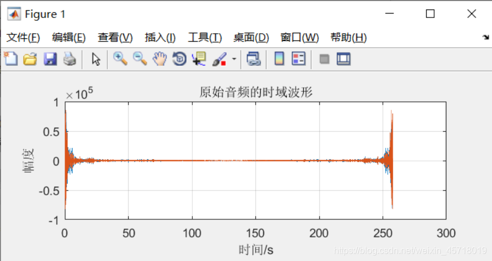The height and width of the screenshot is (261, 492).
Task: Expand the Brush color dropdown arrow
Action: click(234, 58)
